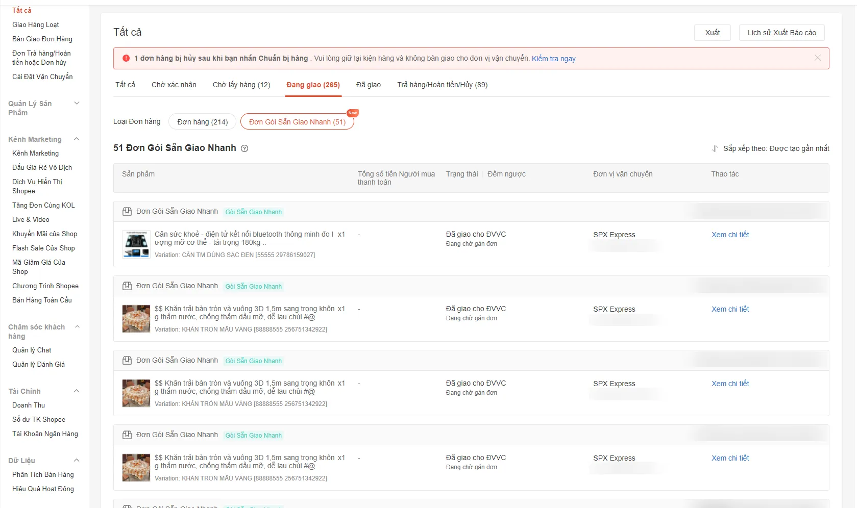Screen dimensions: 857x508
Task: Collapse the Kênh Marketing sidebar section
Action: (x=77, y=139)
